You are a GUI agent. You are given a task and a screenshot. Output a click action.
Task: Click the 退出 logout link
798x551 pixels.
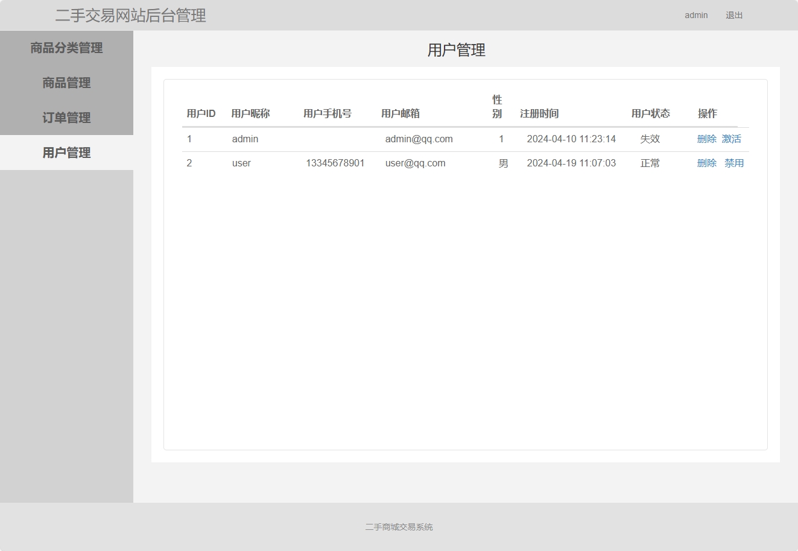point(733,15)
